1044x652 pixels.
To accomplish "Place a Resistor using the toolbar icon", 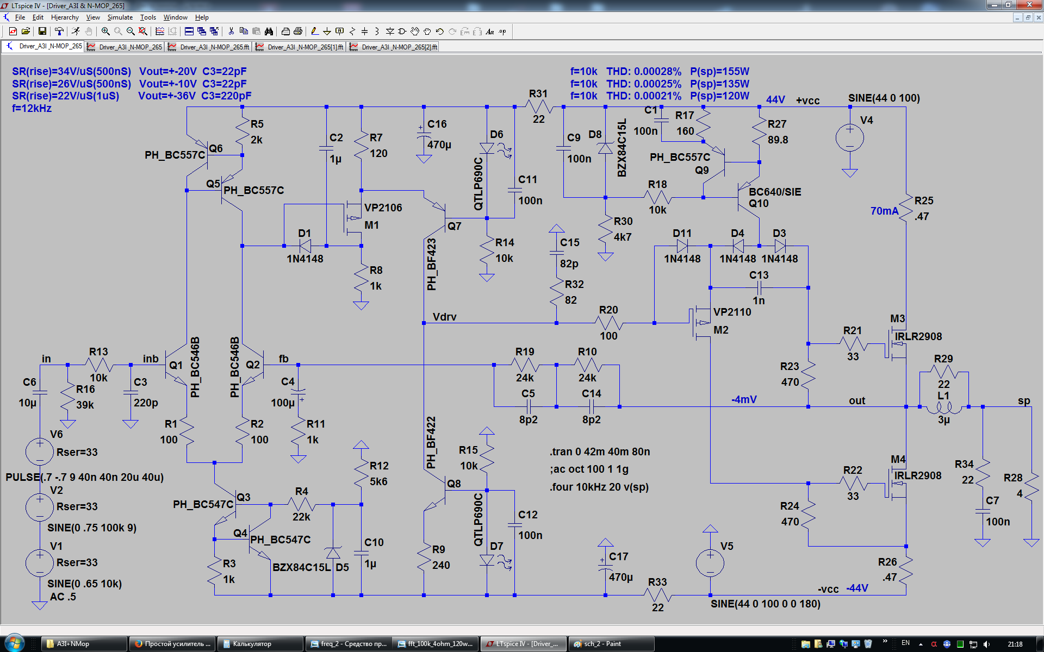I will pyautogui.click(x=352, y=32).
